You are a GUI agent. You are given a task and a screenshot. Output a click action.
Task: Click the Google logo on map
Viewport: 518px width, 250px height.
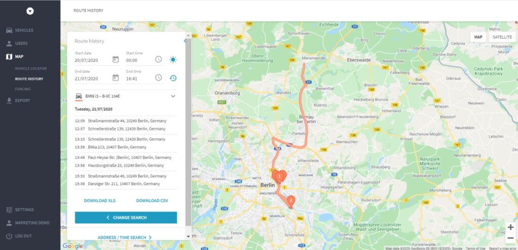pos(72,246)
